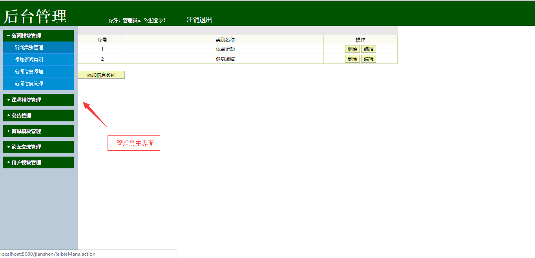
Task: Expand the 商城模块管理 section
Action: (38, 131)
